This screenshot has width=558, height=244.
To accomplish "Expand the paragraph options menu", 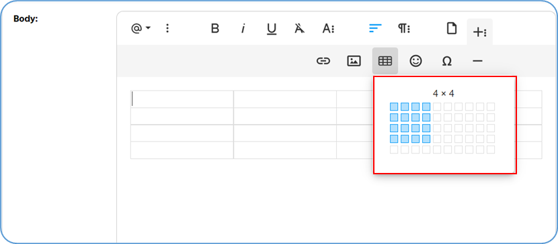I will tap(404, 28).
